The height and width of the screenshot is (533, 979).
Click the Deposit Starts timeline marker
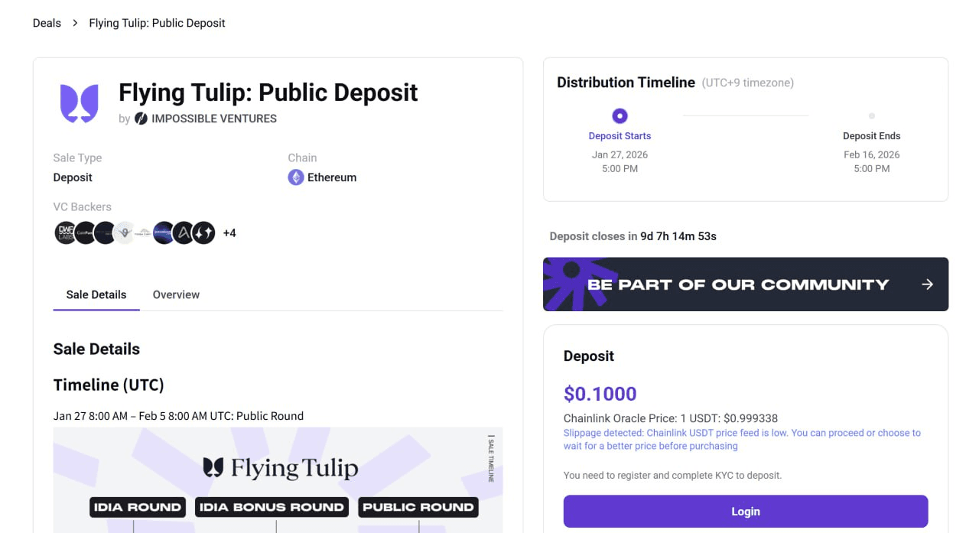pyautogui.click(x=620, y=116)
